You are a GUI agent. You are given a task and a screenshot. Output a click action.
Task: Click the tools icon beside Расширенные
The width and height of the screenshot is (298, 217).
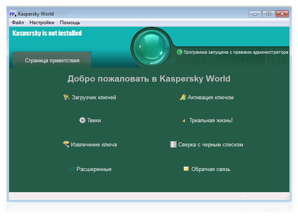click(x=72, y=169)
